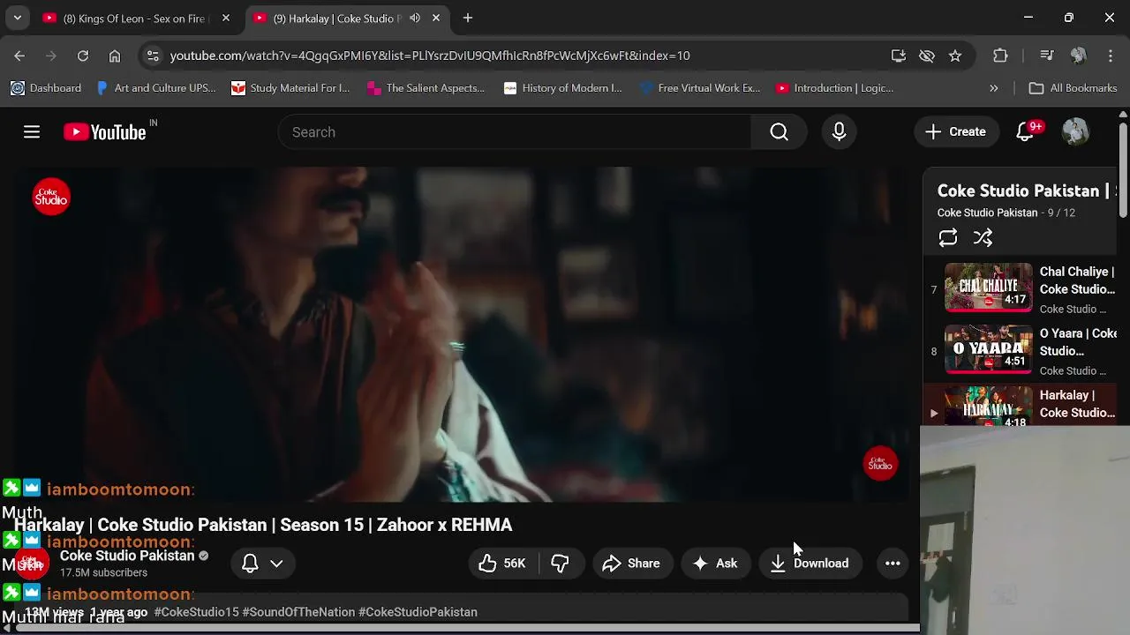The height and width of the screenshot is (635, 1130).
Task: Open All Bookmarks folder
Action: (x=1073, y=88)
